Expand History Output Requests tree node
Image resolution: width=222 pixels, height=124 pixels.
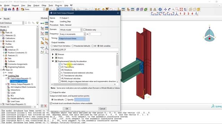[x=6, y=84]
